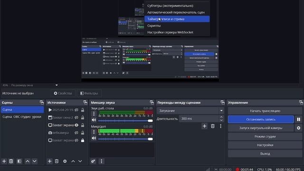Viewport: 304px width, 171px height.
Task: Move source up in Источники panel
Action: [x=73, y=161]
